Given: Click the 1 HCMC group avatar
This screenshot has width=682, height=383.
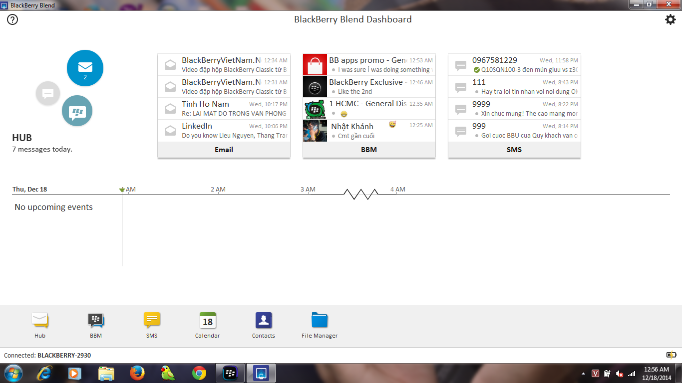Looking at the screenshot, I should coord(315,109).
